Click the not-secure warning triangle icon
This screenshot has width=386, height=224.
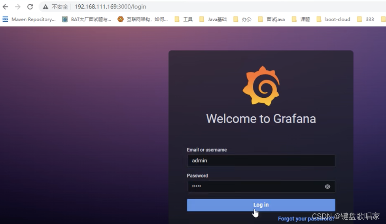click(45, 7)
